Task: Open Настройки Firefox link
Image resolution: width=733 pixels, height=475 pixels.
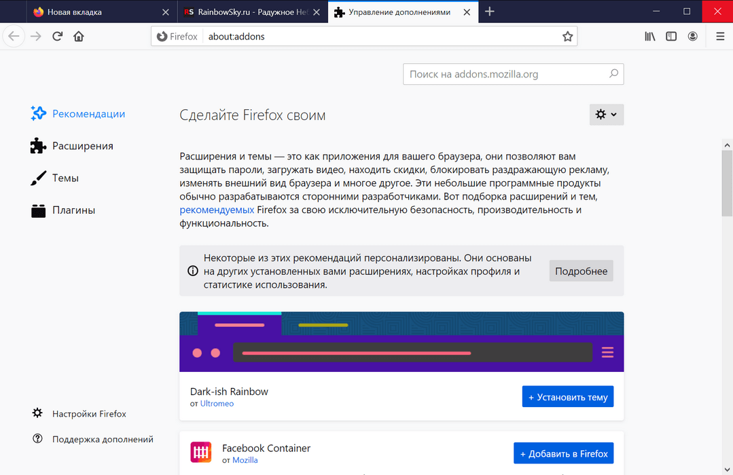Action: click(x=79, y=414)
